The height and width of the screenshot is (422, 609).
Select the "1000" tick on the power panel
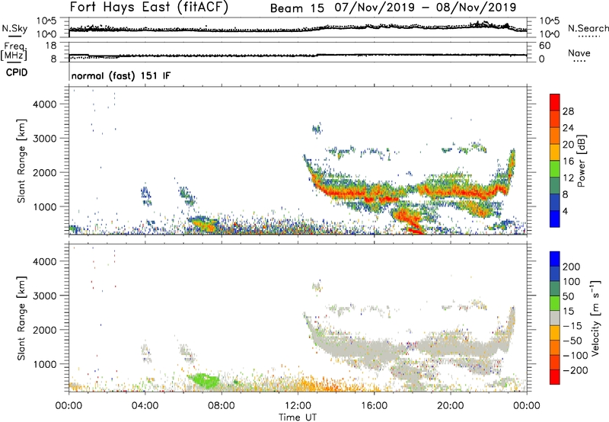click(x=44, y=206)
